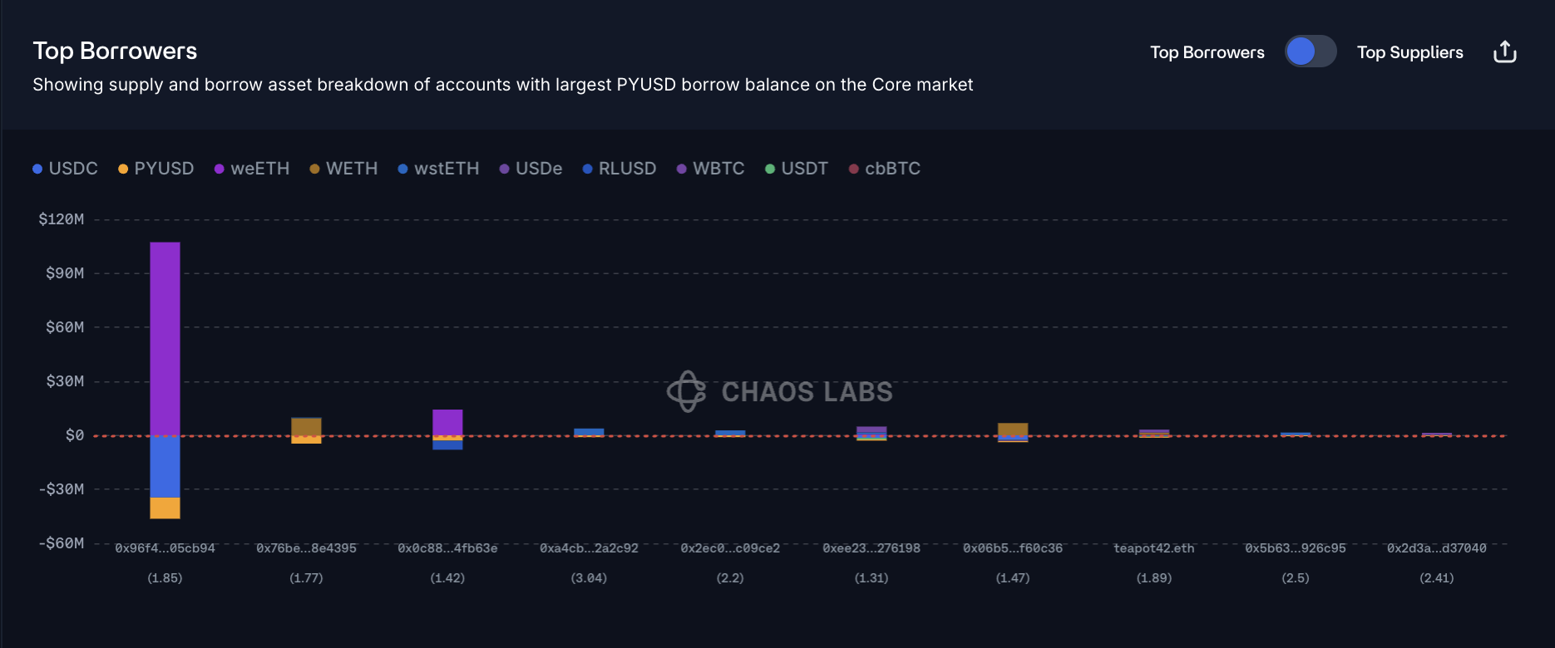Click the export/share icon

(1504, 52)
